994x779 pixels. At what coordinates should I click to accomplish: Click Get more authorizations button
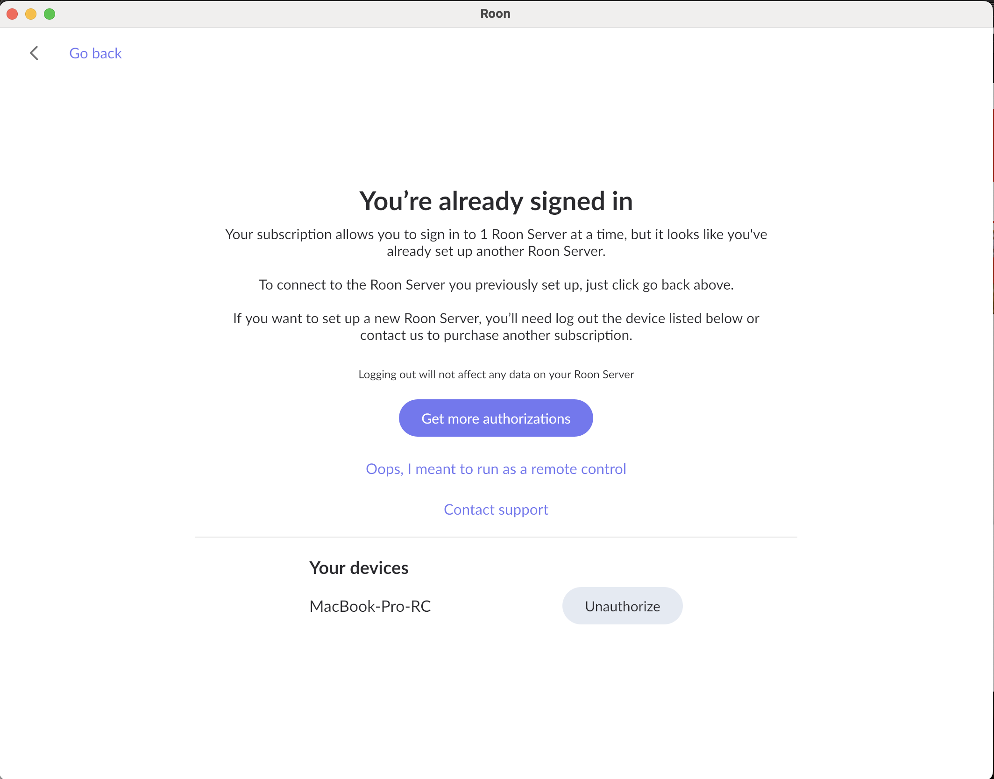496,418
